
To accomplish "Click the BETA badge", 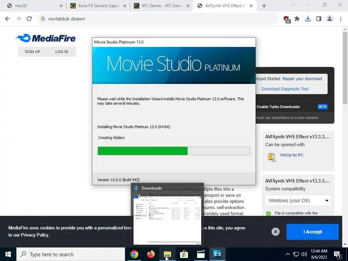I will [323, 107].
